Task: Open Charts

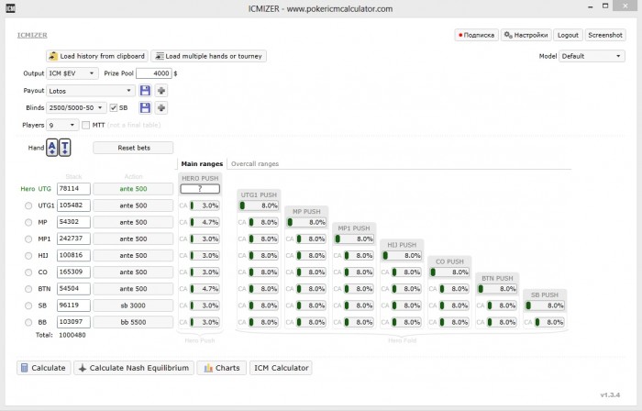Action: pos(222,368)
